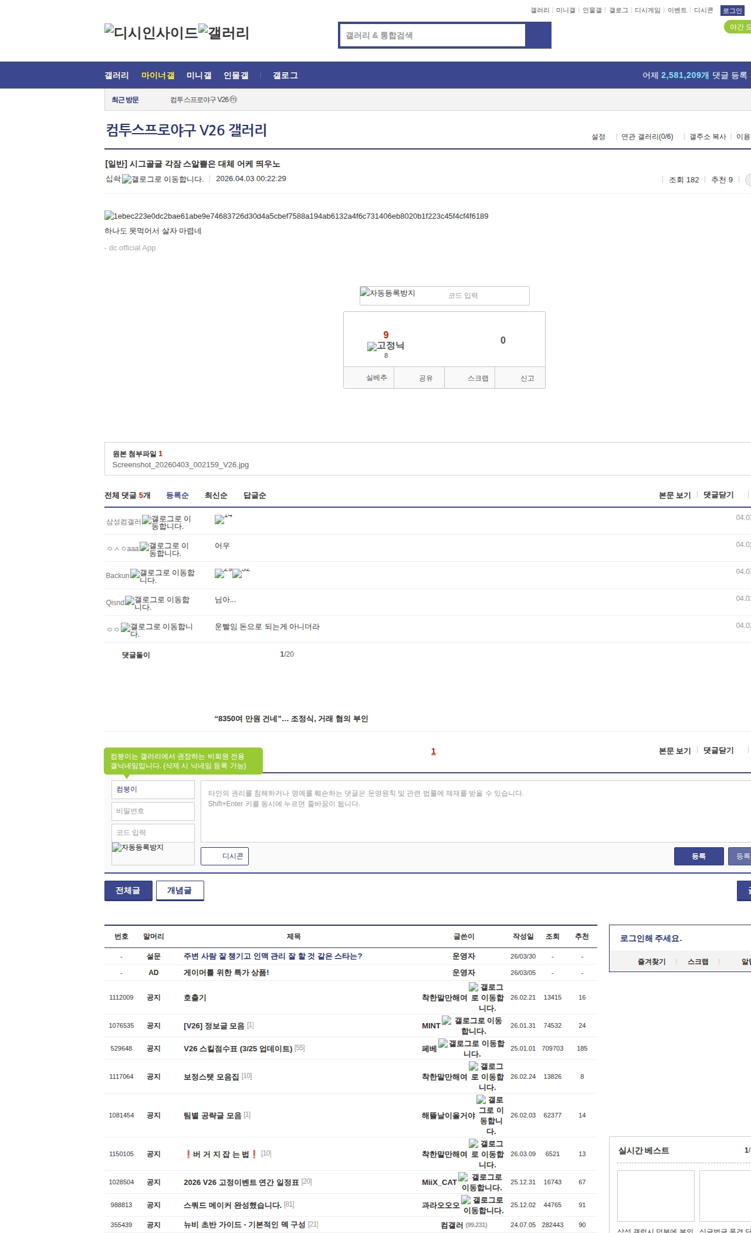The height and width of the screenshot is (1233, 751).
Task: Switch to the 마이너갤 navigation tab
Action: click(x=158, y=75)
